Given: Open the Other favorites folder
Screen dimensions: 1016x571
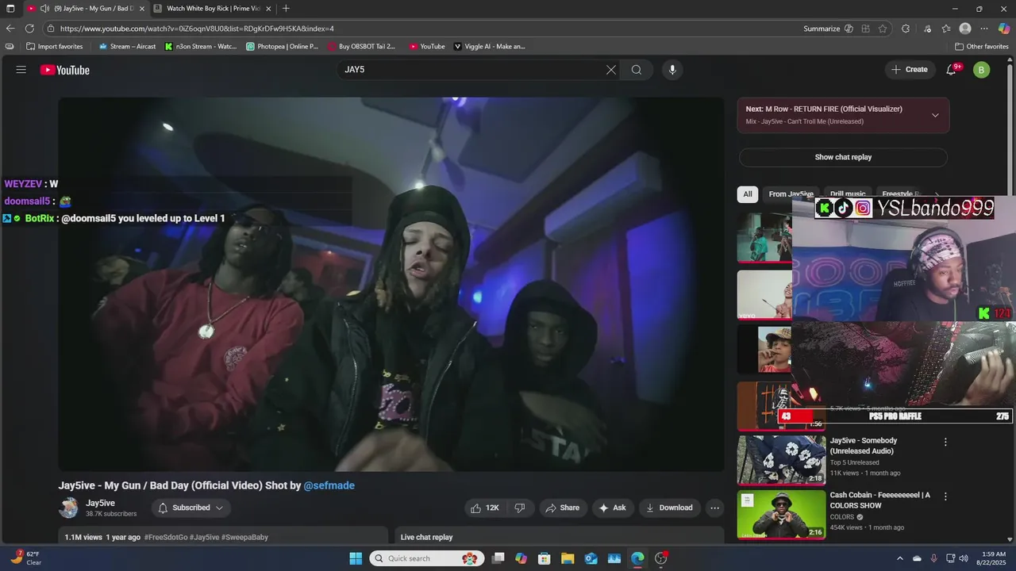Looking at the screenshot, I should (x=982, y=46).
